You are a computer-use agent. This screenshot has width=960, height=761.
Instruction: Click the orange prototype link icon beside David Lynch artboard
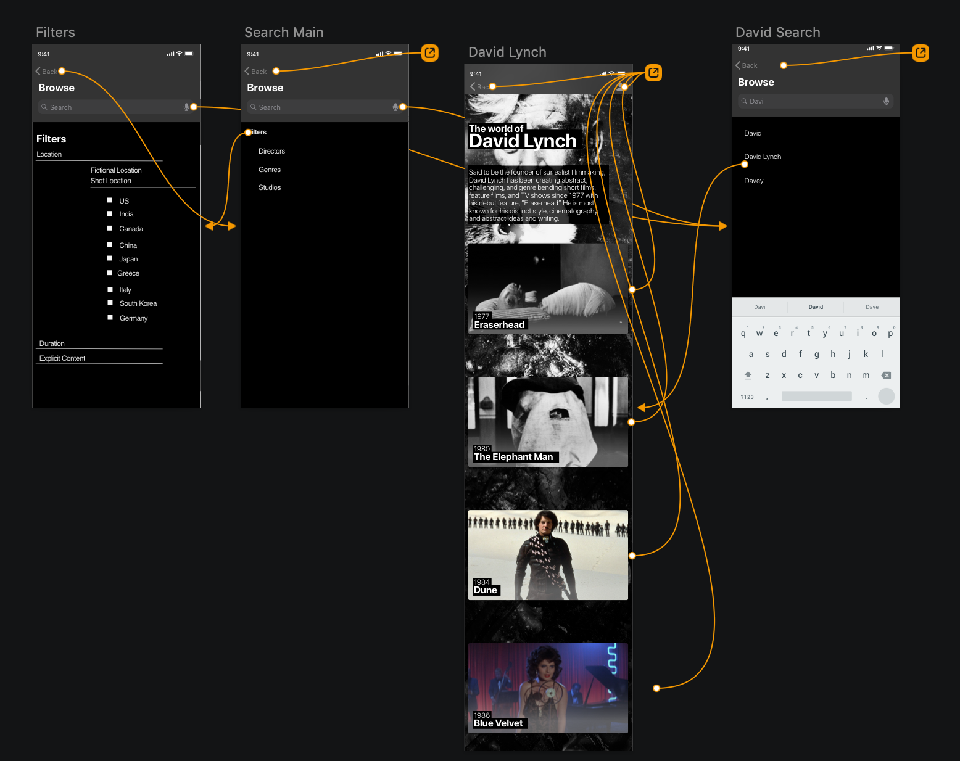coord(653,73)
